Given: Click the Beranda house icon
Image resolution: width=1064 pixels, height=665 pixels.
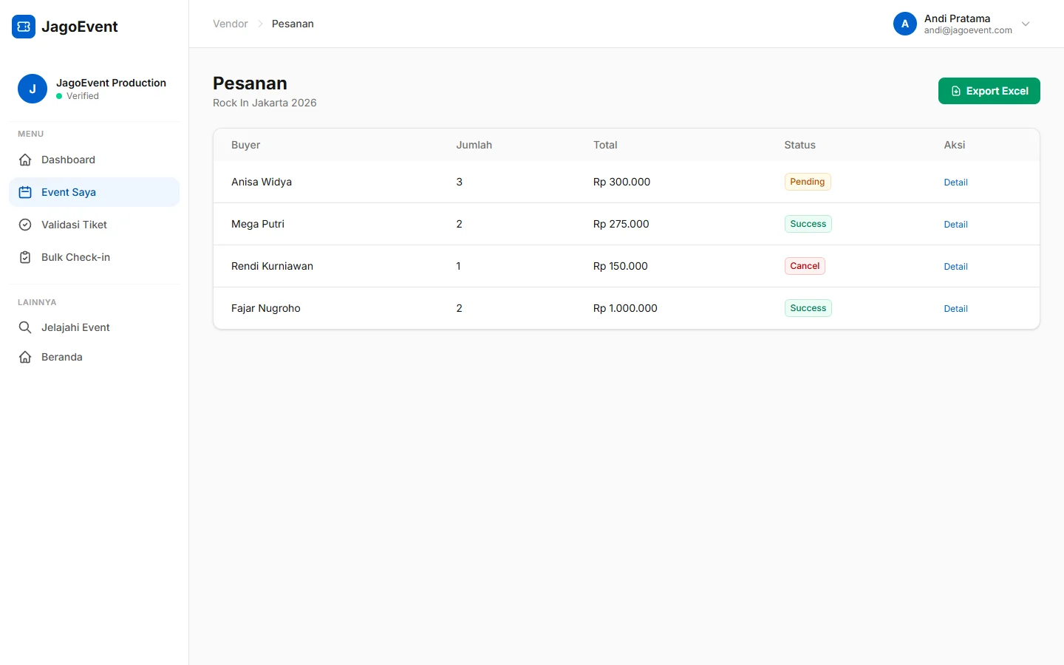Looking at the screenshot, I should [25, 357].
